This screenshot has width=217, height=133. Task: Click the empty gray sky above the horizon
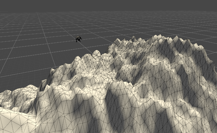click(109, 5)
